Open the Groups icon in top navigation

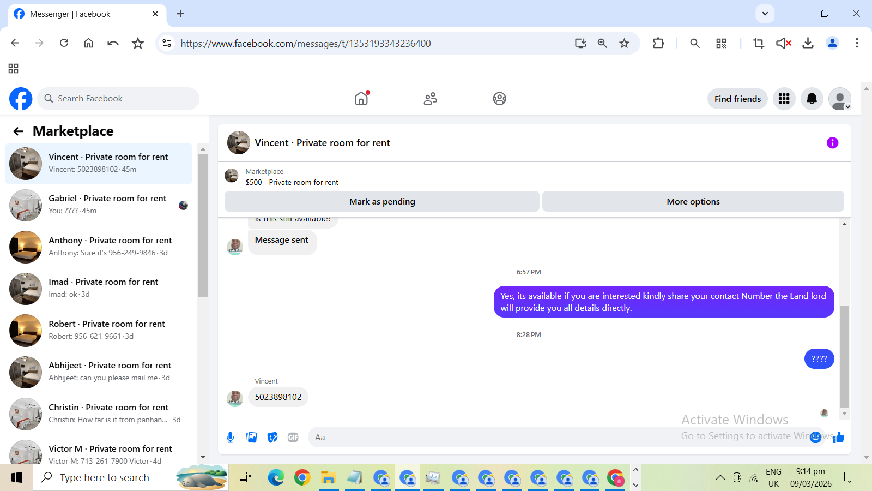pos(500,99)
